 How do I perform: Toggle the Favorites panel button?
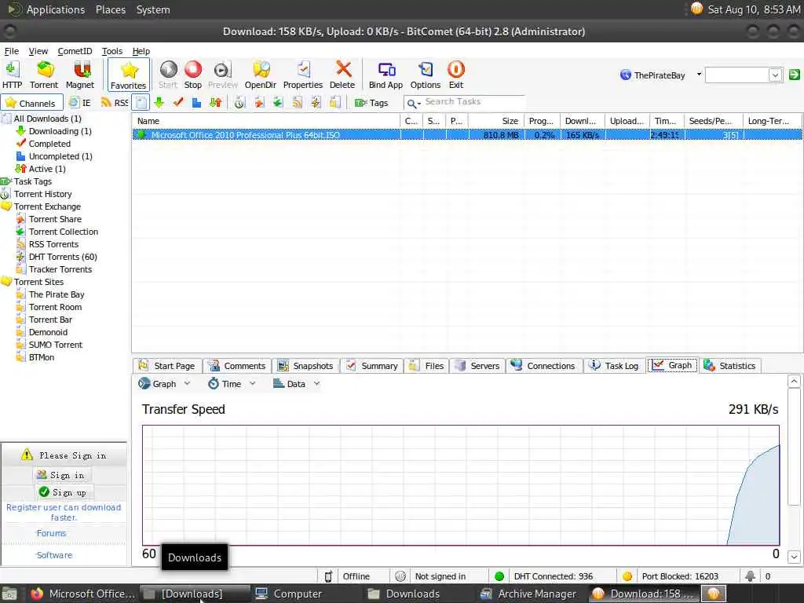pyautogui.click(x=129, y=75)
